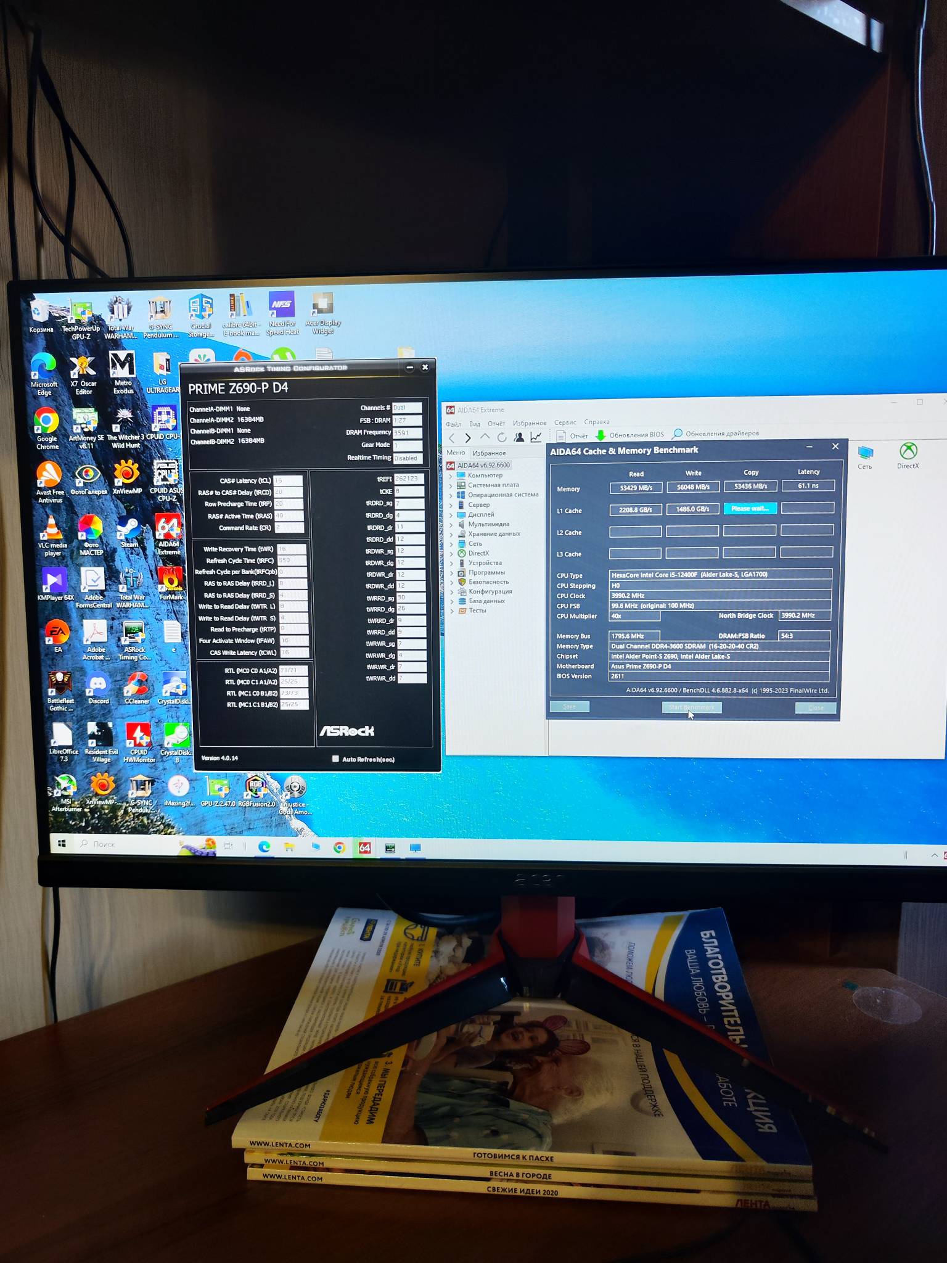Select the MSI Afterburner desktop icon
Image resolution: width=947 pixels, height=1263 pixels.
click(x=66, y=794)
